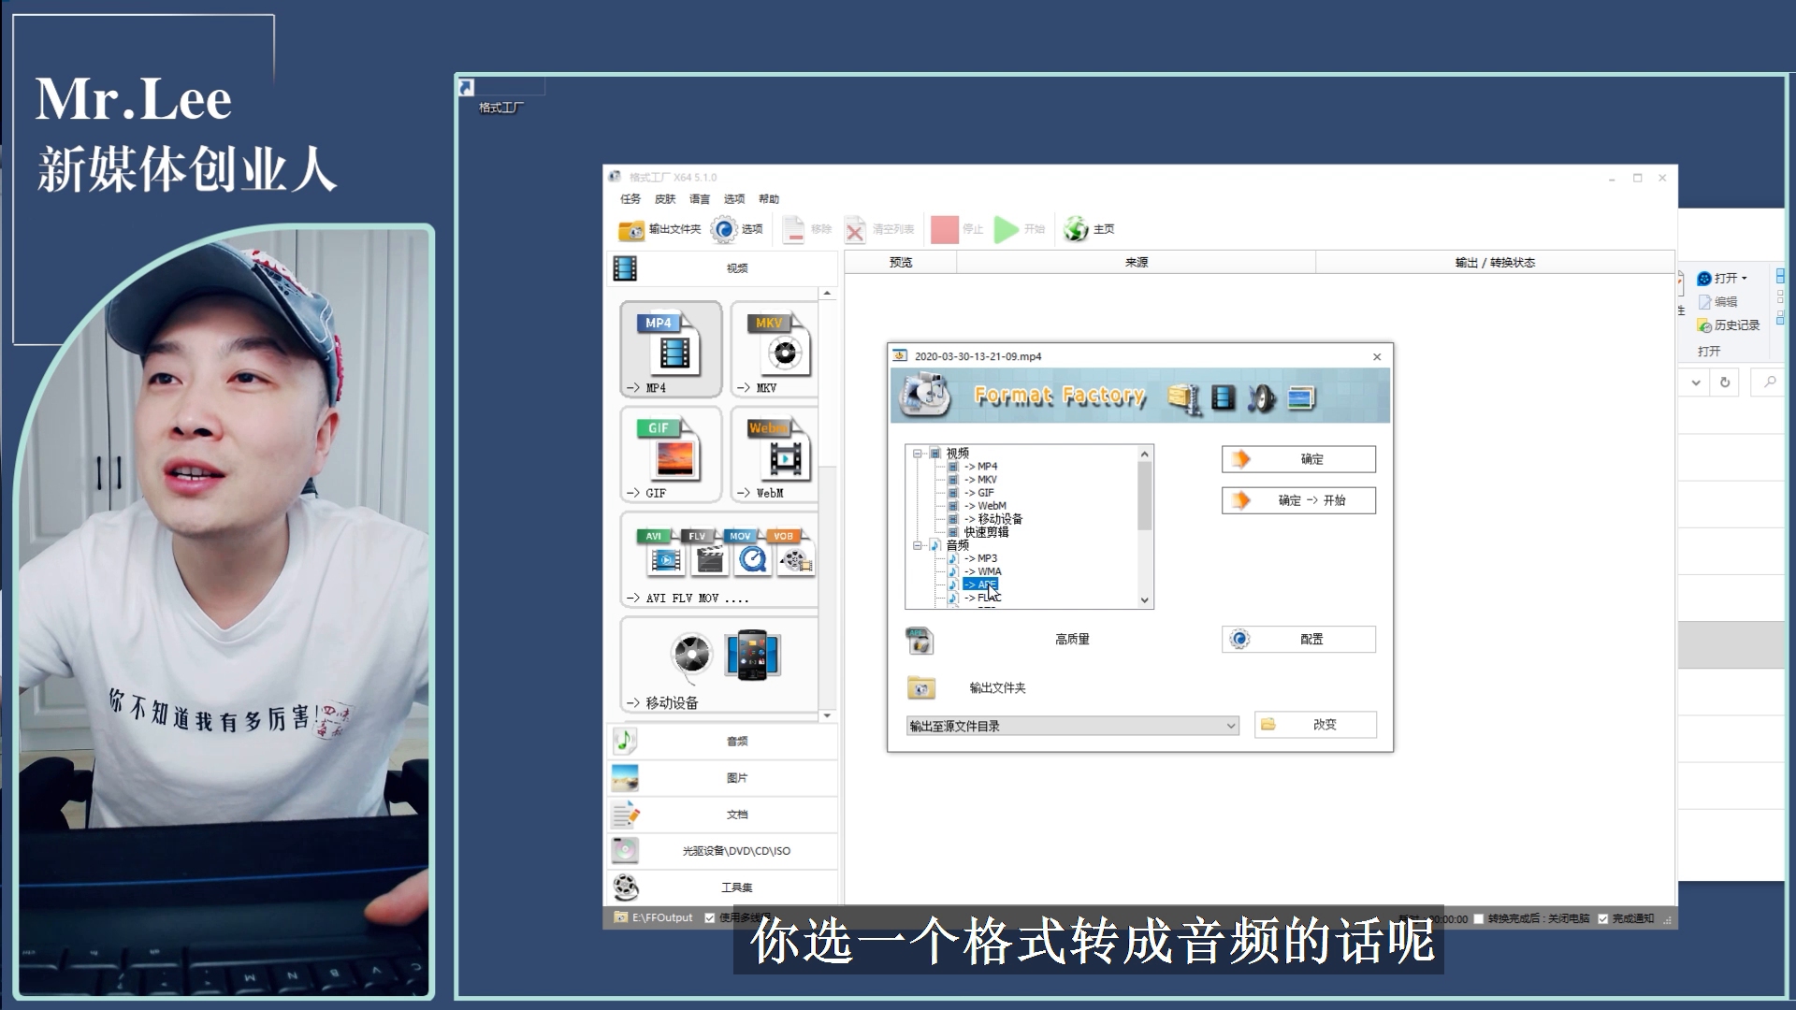This screenshot has height=1010, width=1796.
Task: Click the format tree vertical scrollbar thumb
Action: [x=1144, y=497]
